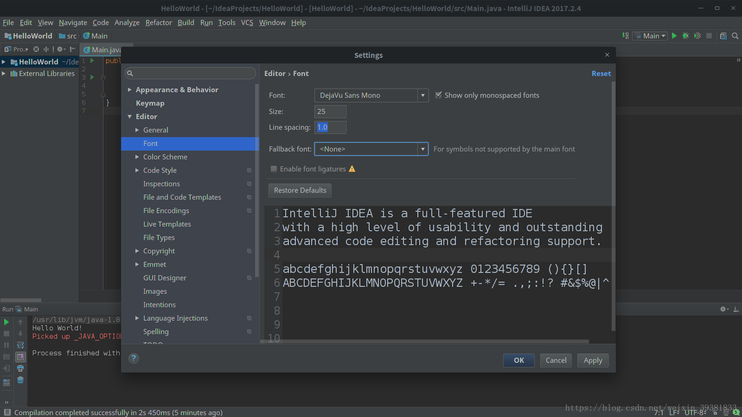Image resolution: width=742 pixels, height=417 pixels.
Task: Hide the Project panel with hide icon
Action: 72,49
